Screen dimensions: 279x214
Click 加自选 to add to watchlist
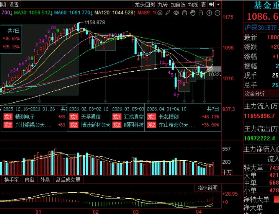178,5
